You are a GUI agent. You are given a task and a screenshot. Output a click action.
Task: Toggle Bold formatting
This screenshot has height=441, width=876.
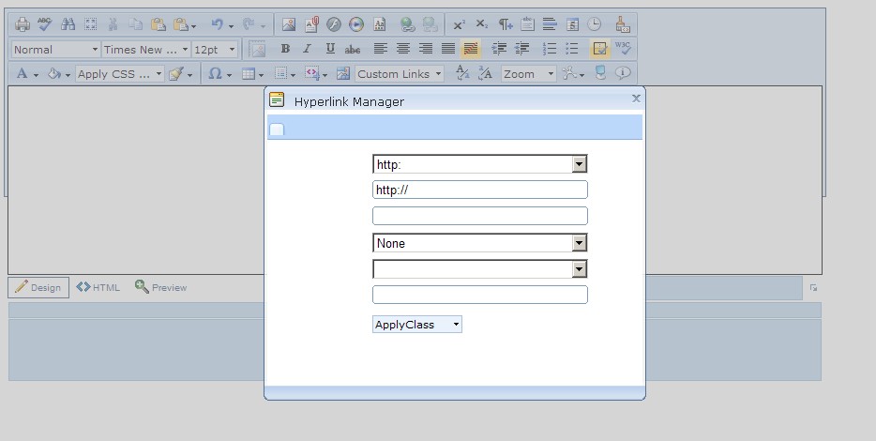[285, 49]
